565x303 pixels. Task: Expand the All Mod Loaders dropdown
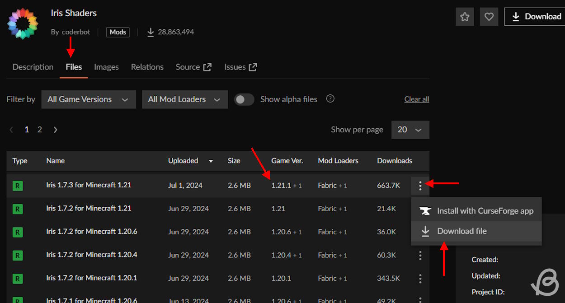184,99
